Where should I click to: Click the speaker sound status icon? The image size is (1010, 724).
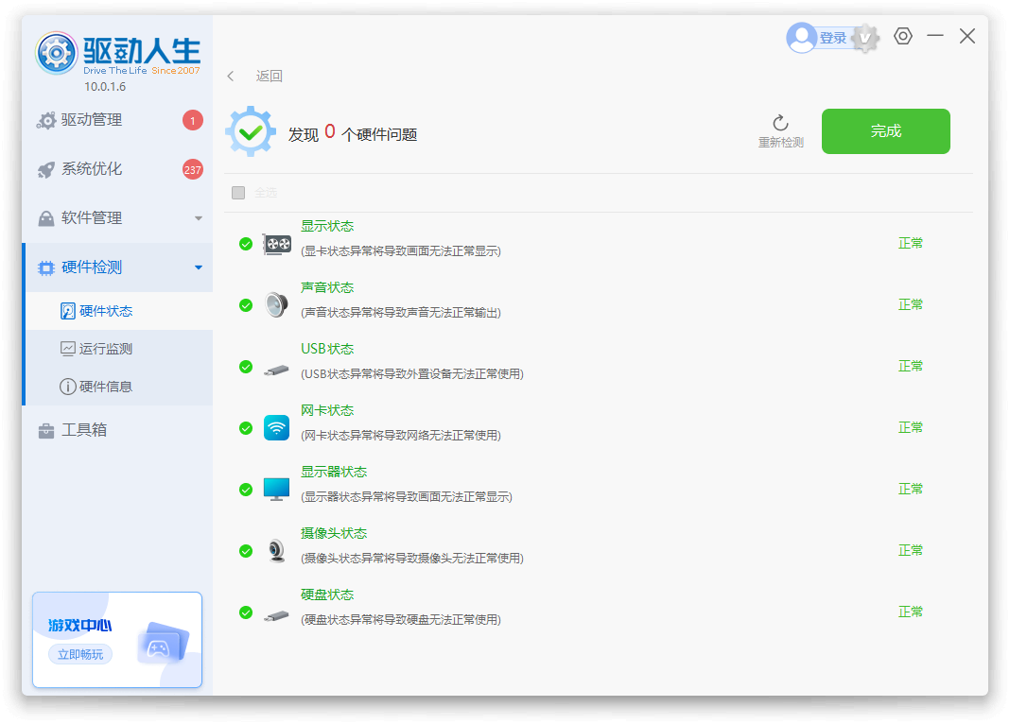(x=276, y=304)
